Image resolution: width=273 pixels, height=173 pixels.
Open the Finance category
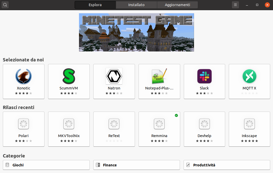point(136,165)
